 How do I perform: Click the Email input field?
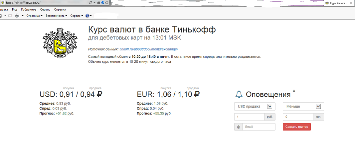(259, 127)
